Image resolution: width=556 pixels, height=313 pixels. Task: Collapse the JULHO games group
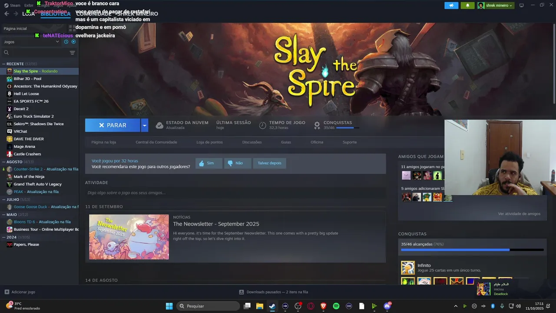tap(4, 200)
